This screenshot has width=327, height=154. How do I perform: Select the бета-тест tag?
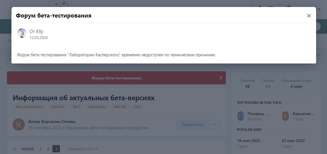coord(58,107)
